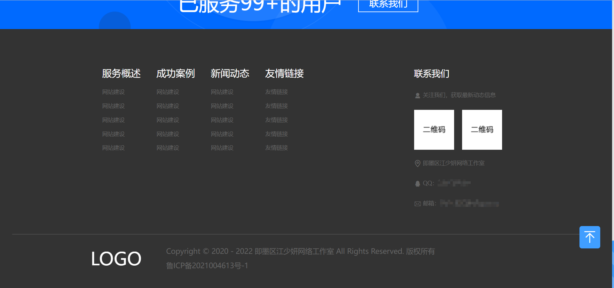Click the 联系我们 button at the top
Screen dimensions: 614x288
pyautogui.click(x=388, y=4)
